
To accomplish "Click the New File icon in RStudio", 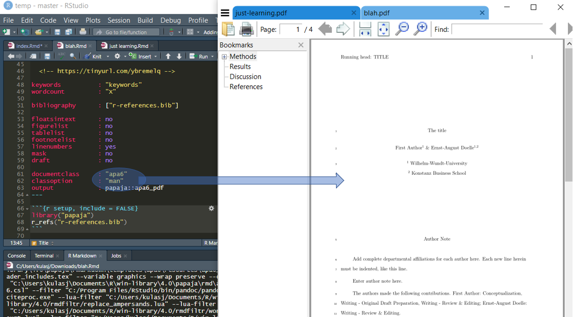I will pos(6,32).
